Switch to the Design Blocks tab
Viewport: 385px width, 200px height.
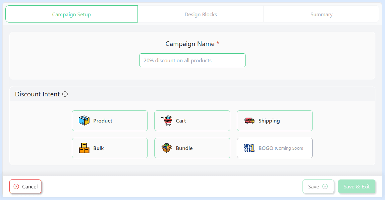200,14
